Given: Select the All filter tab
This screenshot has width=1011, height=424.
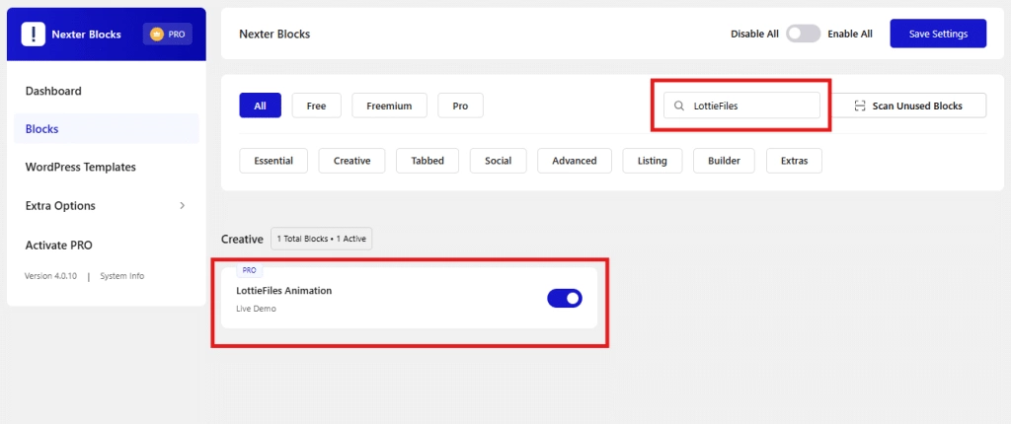Looking at the screenshot, I should [260, 106].
